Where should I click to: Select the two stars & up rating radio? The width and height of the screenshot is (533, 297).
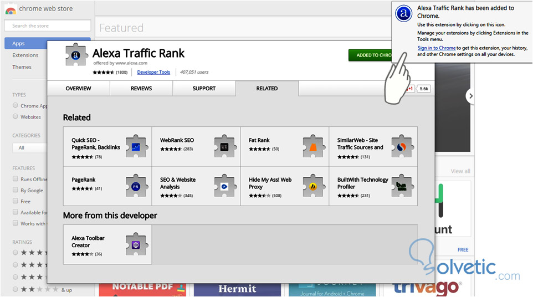pos(16,290)
